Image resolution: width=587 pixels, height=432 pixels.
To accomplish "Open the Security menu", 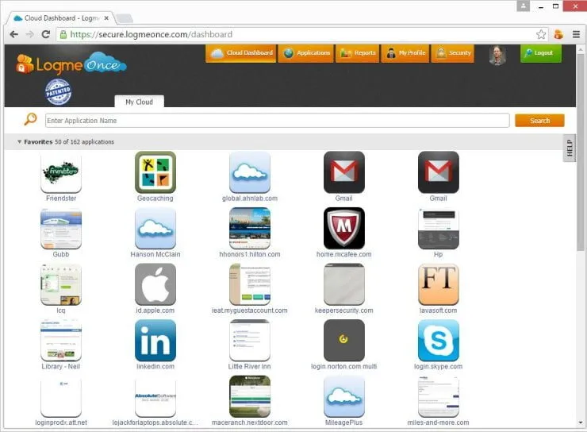I will pyautogui.click(x=453, y=53).
